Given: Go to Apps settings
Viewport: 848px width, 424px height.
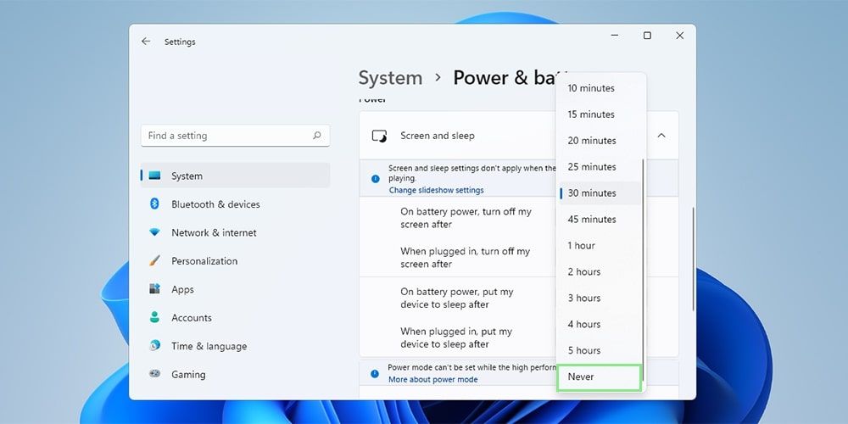Looking at the screenshot, I should (235, 289).
